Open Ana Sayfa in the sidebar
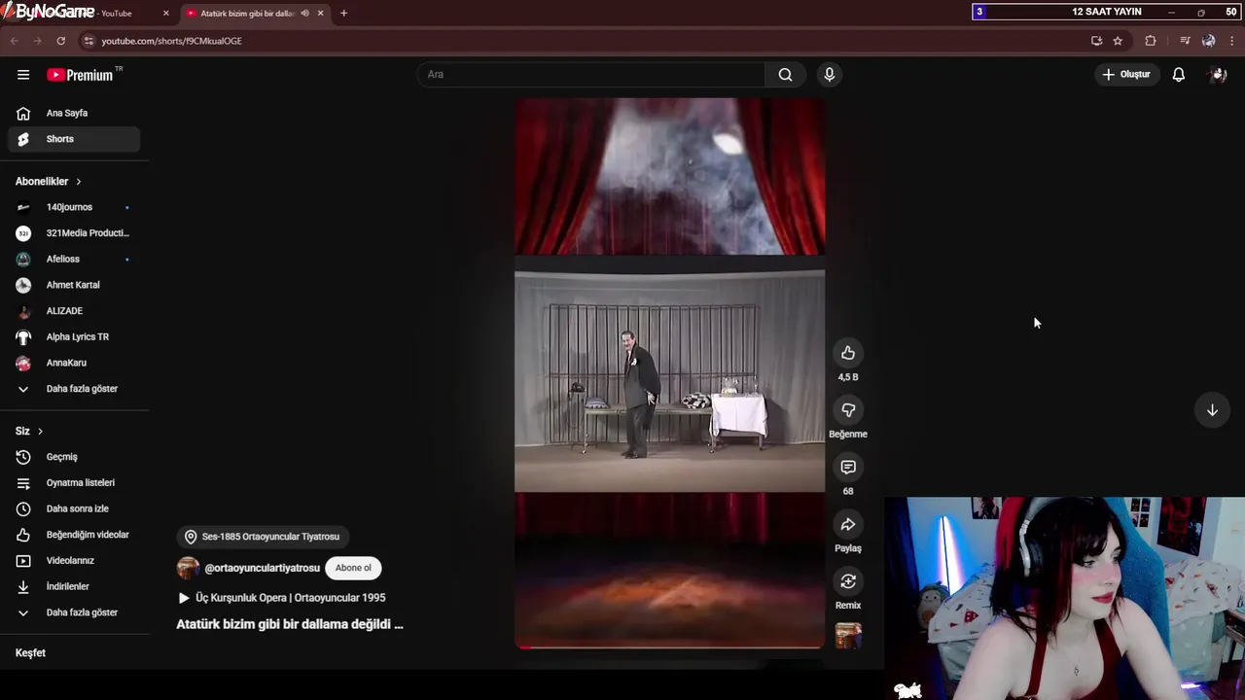The width and height of the screenshot is (1245, 700). point(74,113)
